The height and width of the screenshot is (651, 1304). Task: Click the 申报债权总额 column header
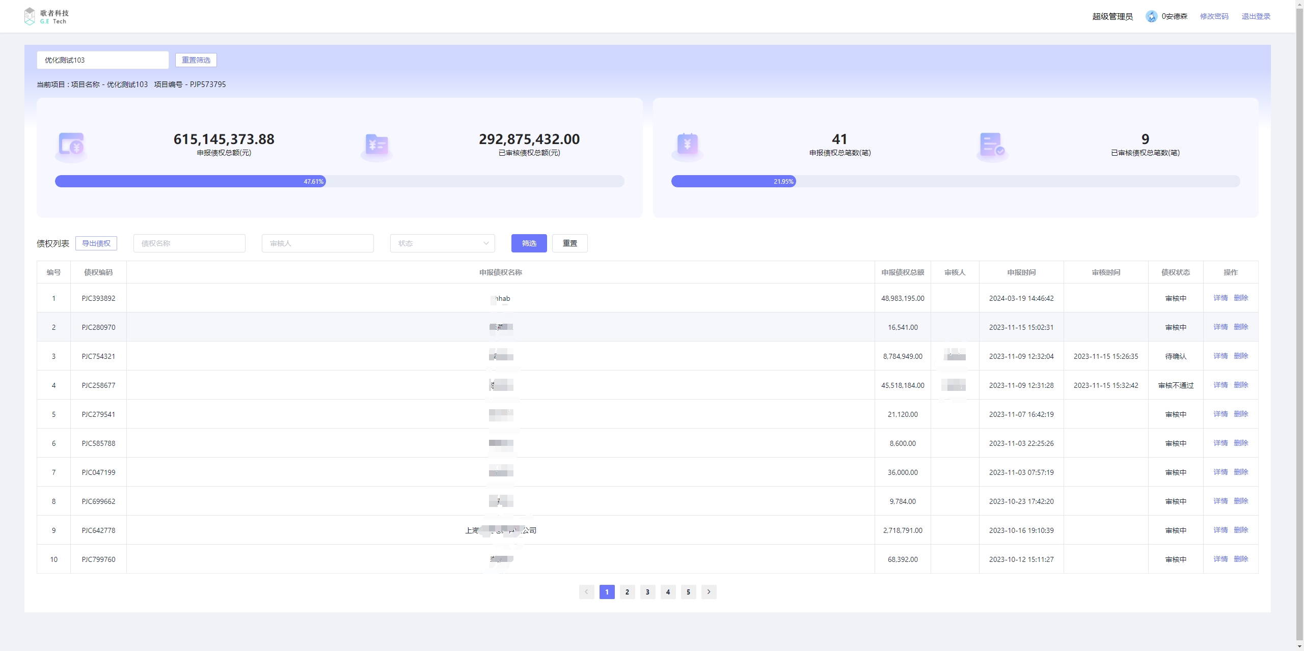(903, 272)
